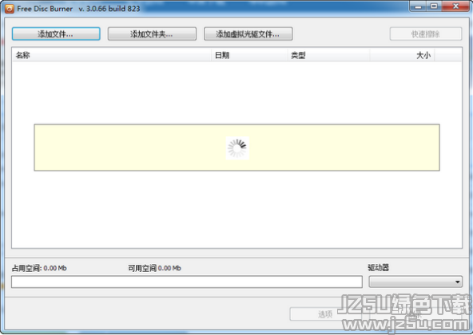
Task: Click the 占用空间: 0.00 Mb label
Action: click(39, 268)
